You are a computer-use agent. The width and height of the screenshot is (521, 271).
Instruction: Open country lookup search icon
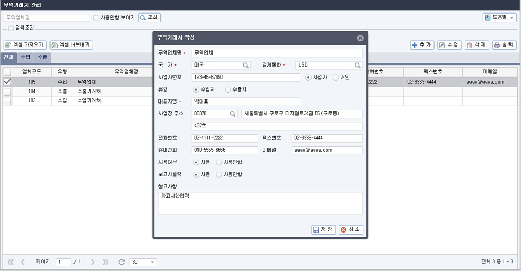pos(245,66)
